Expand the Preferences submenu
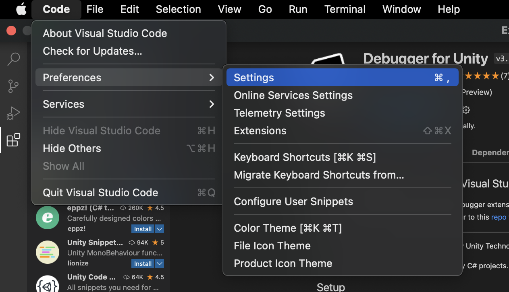The width and height of the screenshot is (509, 292). pyautogui.click(x=129, y=77)
